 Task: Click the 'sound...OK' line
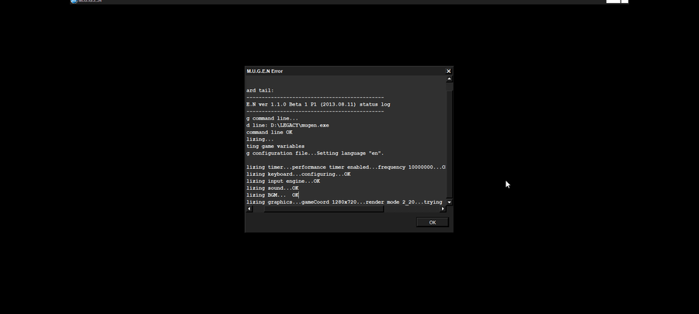click(x=273, y=188)
